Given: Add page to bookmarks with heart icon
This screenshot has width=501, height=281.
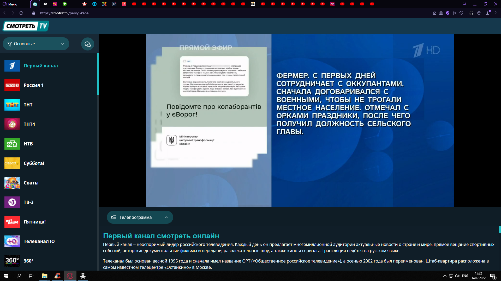Looking at the screenshot, I should [x=461, y=13].
